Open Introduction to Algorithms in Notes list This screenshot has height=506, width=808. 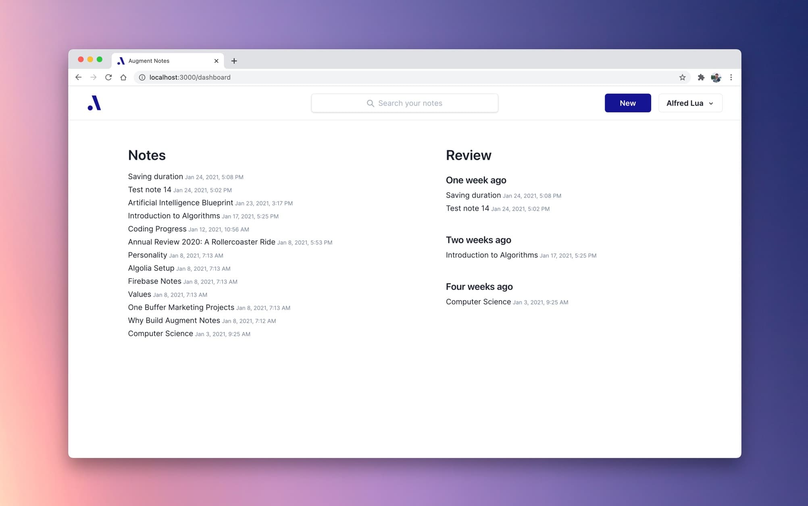pos(174,216)
